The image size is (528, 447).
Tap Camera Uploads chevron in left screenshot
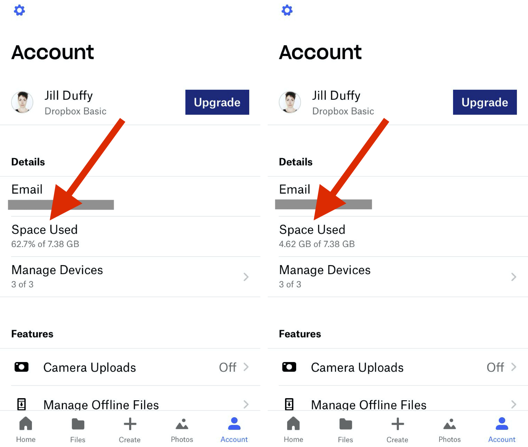[x=246, y=367]
